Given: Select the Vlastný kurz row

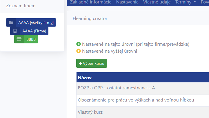Looking at the screenshot, I should click(143, 112).
